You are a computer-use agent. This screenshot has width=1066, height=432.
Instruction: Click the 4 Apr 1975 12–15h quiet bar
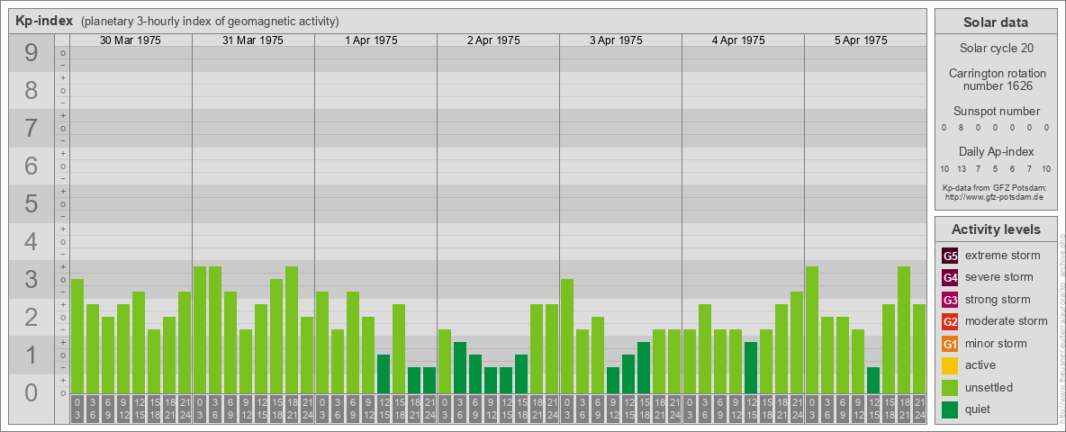click(751, 367)
